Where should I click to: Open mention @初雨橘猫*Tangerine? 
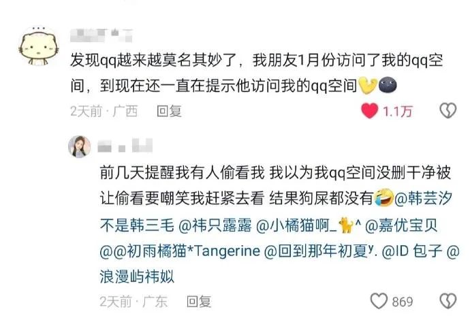[x=180, y=251]
